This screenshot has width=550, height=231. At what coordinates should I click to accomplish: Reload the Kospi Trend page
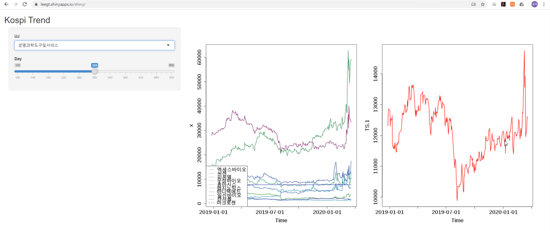25,4
